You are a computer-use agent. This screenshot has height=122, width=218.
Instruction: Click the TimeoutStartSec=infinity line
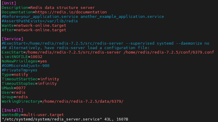(x=30, y=79)
